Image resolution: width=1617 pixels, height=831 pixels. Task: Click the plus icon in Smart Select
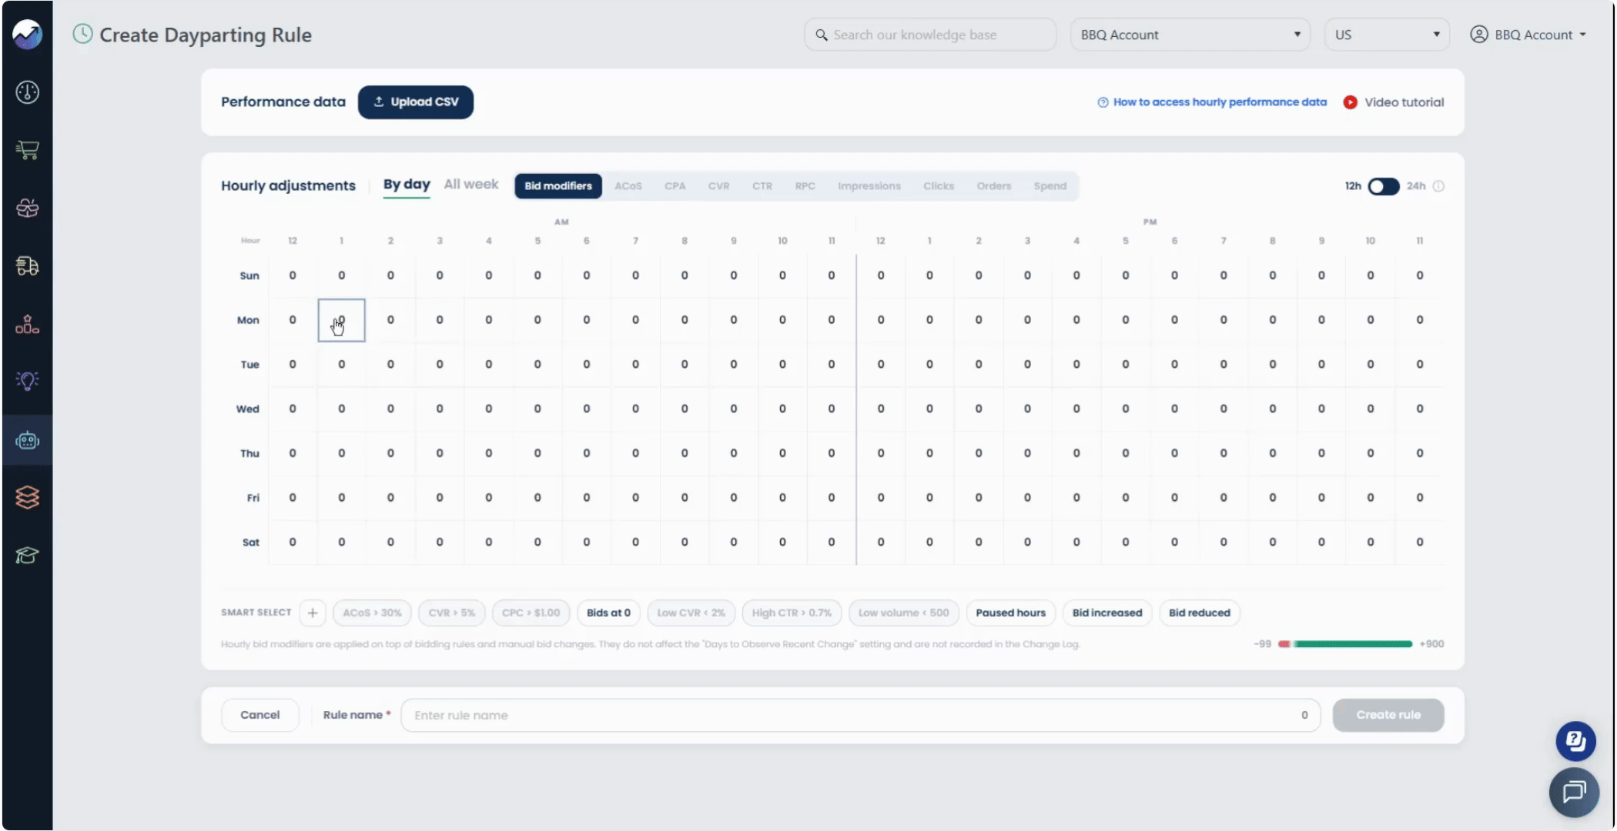[x=313, y=613]
